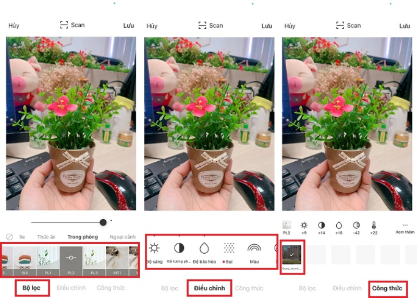The image size is (417, 298).
Task: Open Bộ lọc tab on right screen
Action: click(307, 288)
